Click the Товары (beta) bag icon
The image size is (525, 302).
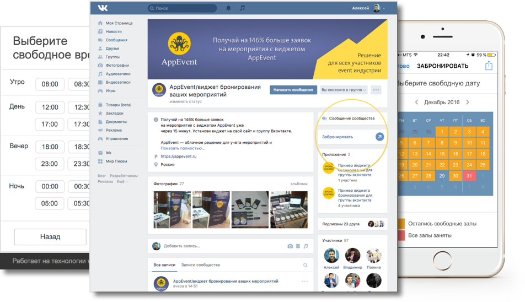100,105
